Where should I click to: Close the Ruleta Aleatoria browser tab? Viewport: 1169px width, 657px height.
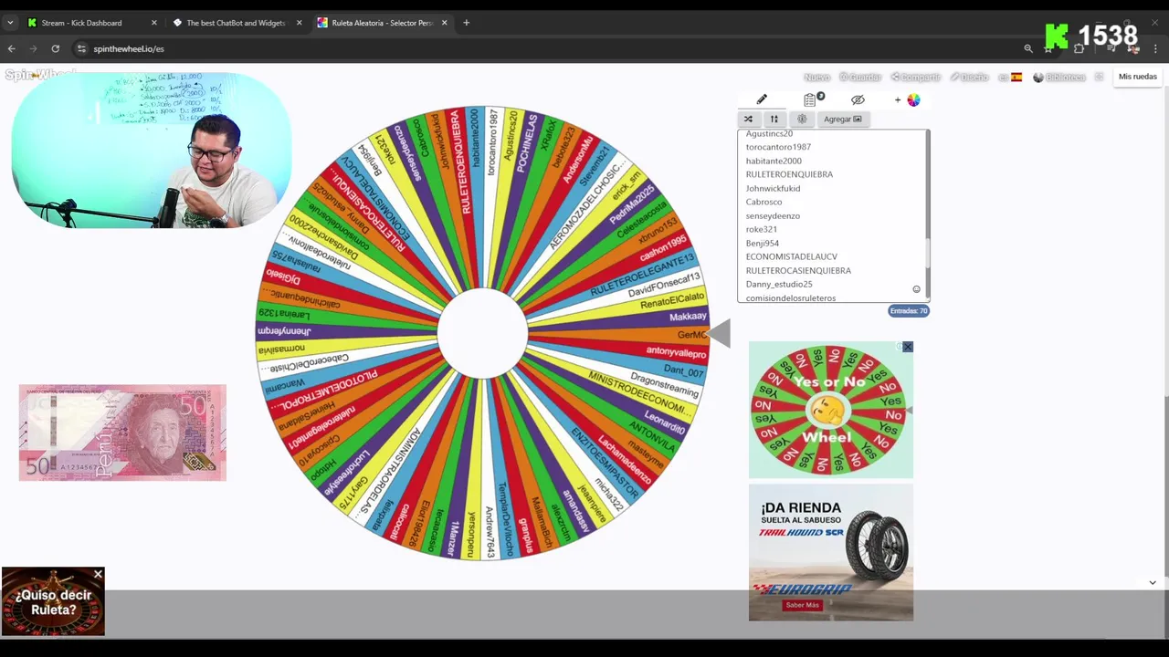click(444, 23)
